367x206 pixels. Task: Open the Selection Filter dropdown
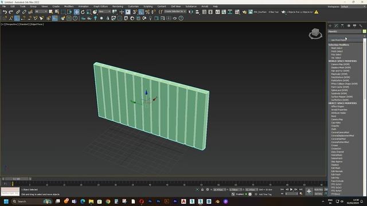tap(41, 11)
